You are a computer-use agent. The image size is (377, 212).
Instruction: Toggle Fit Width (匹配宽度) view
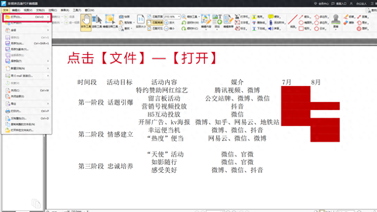(155, 22)
